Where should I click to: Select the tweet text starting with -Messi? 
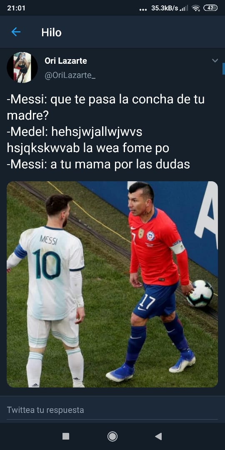[x=105, y=132]
